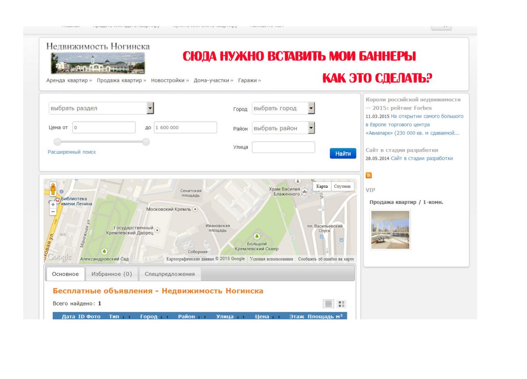527x379 pixels.
Task: Select the Основное tab
Action: pos(65,274)
